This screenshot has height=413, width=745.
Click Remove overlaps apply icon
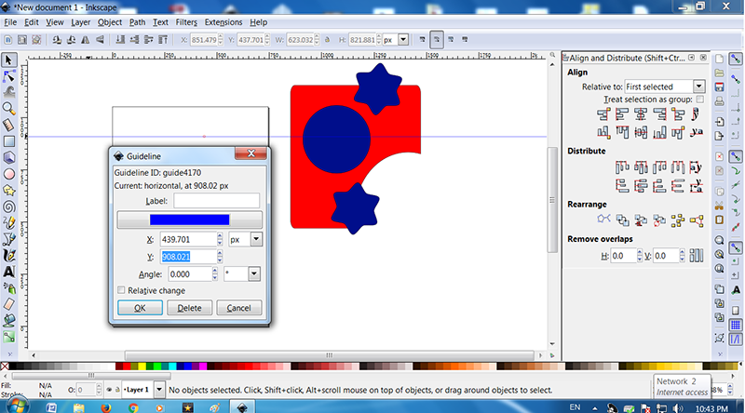coord(696,256)
